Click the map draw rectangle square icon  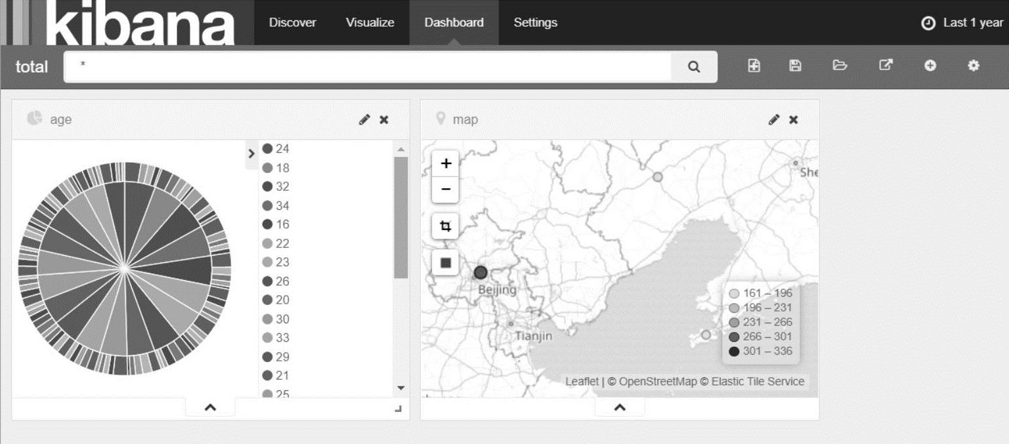click(x=446, y=263)
